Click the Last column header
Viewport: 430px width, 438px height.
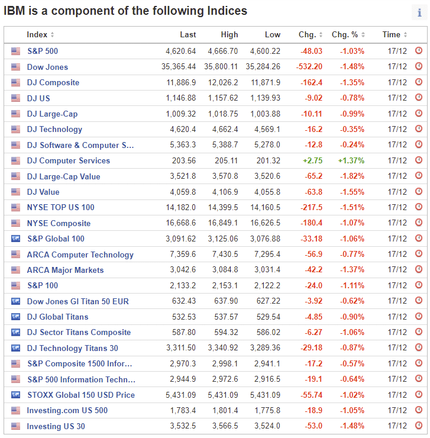pos(188,35)
